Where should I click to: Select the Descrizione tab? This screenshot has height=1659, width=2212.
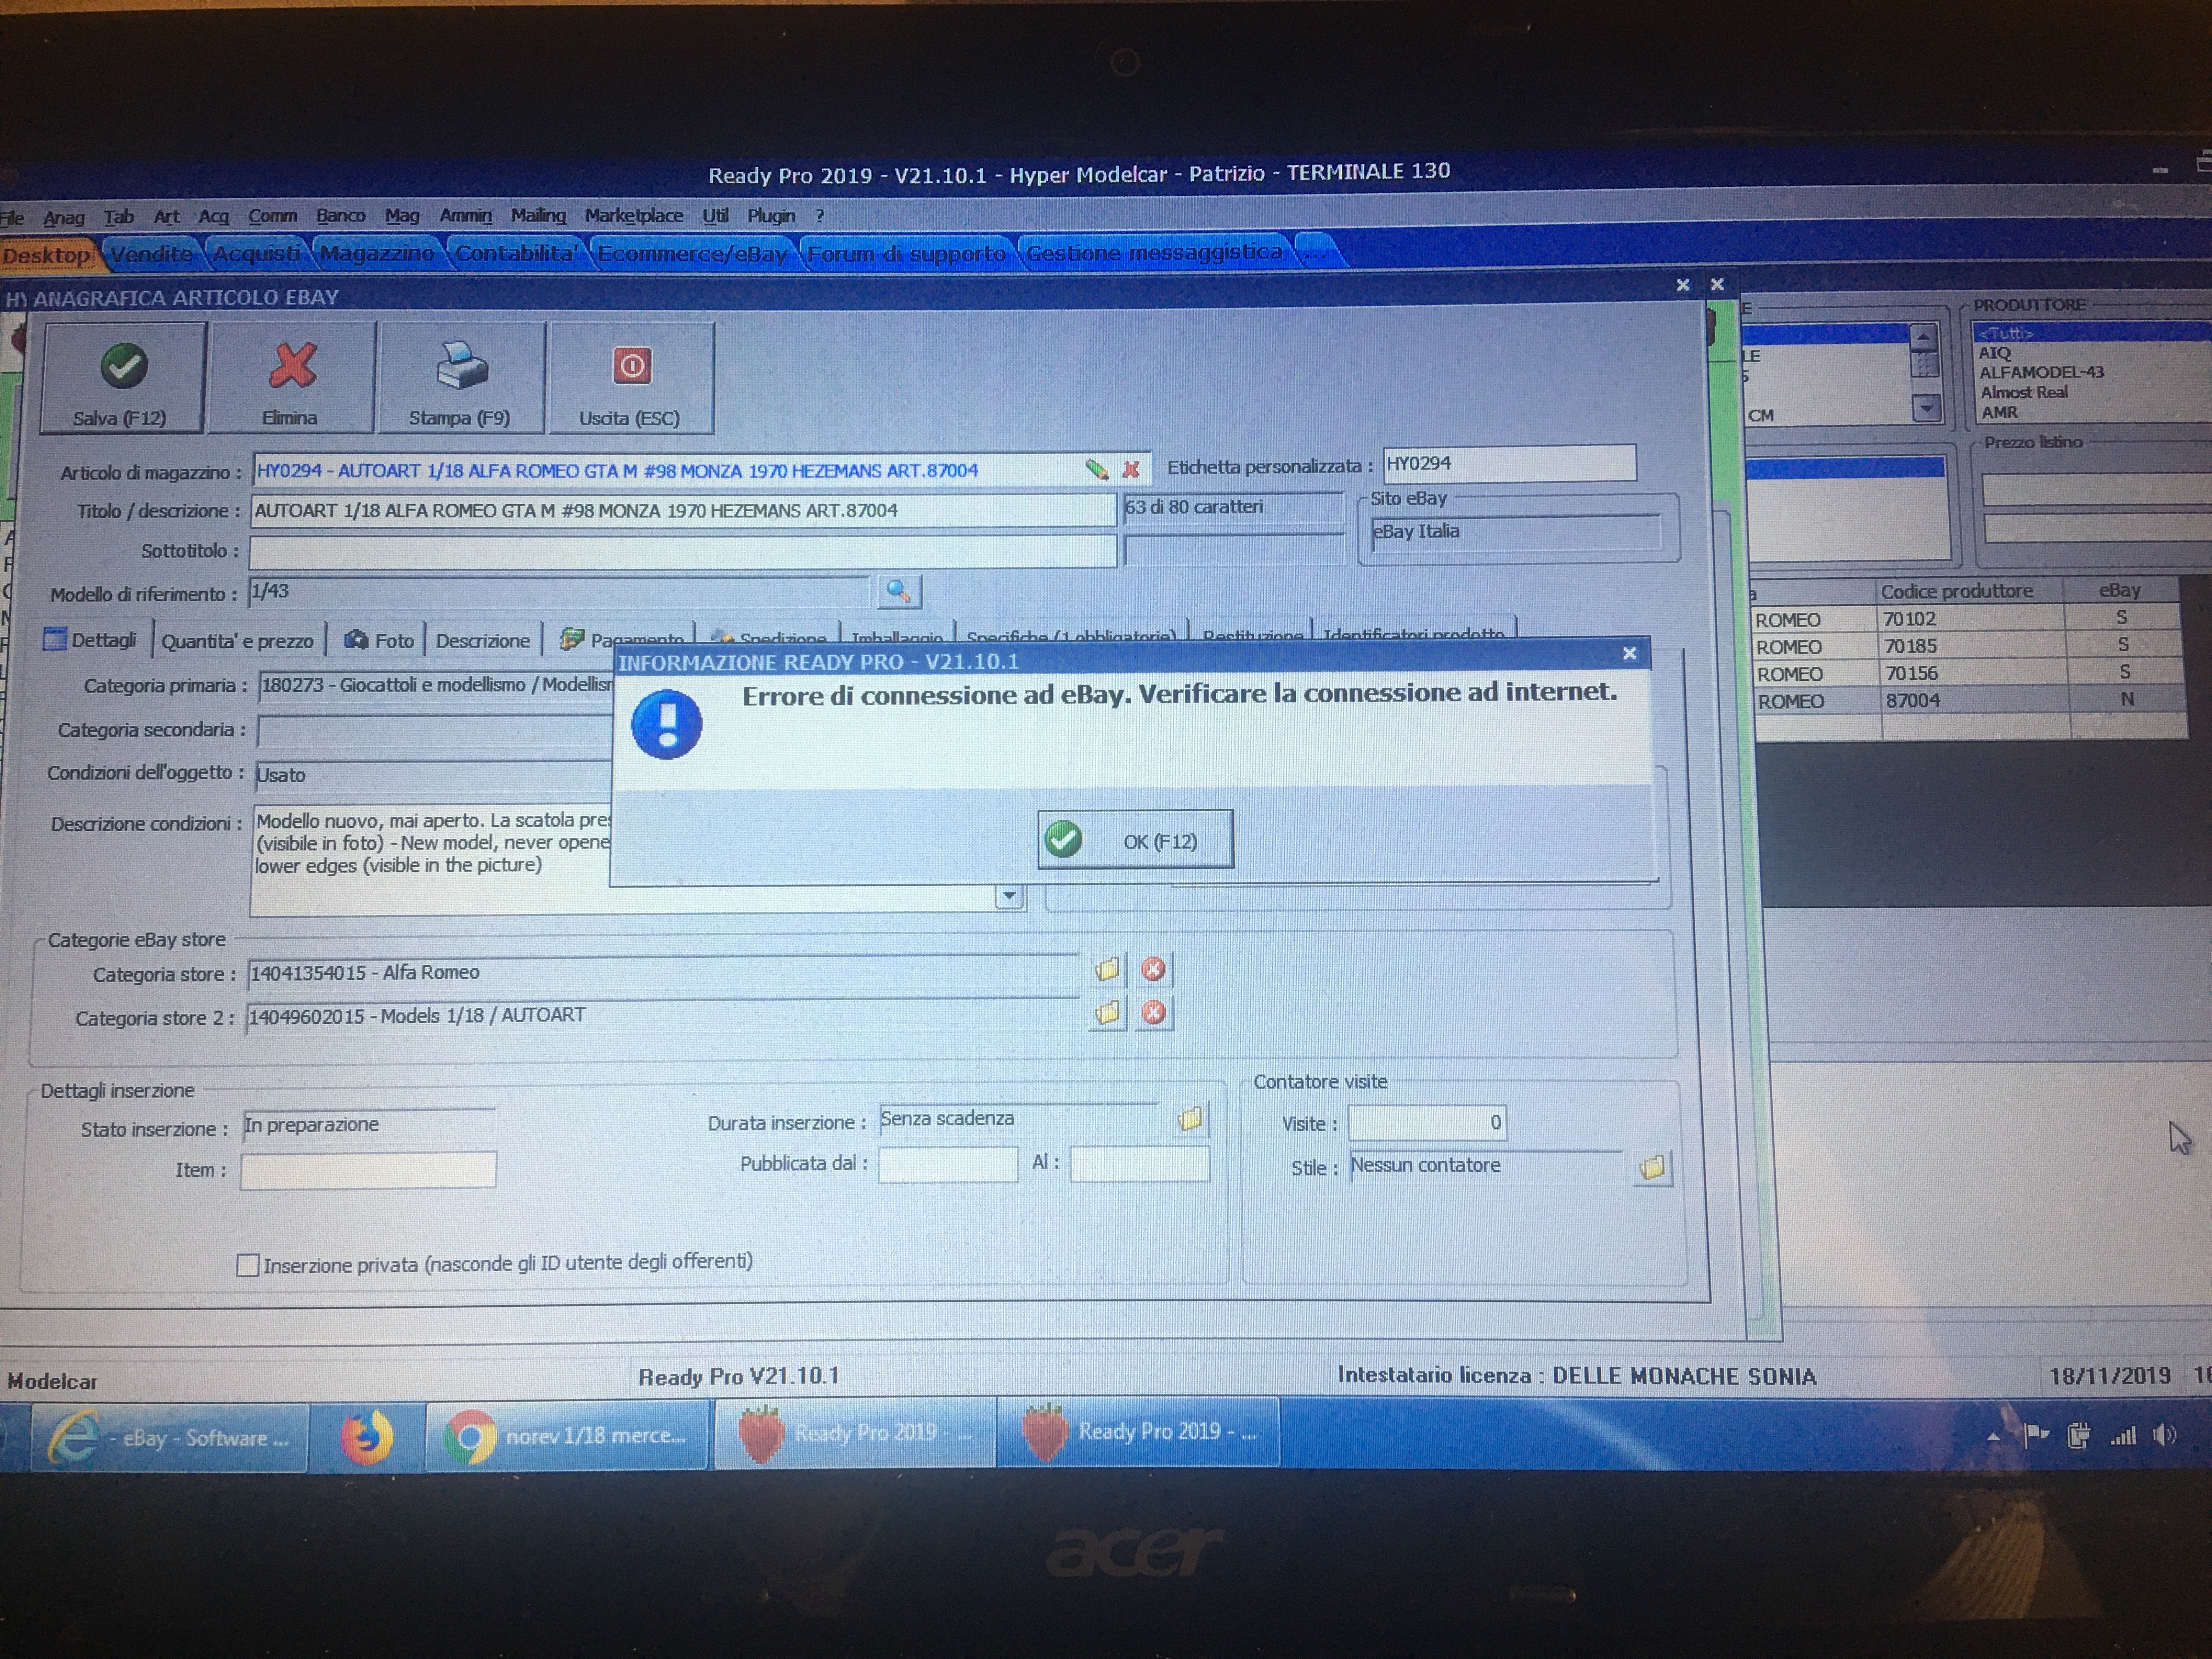point(482,640)
